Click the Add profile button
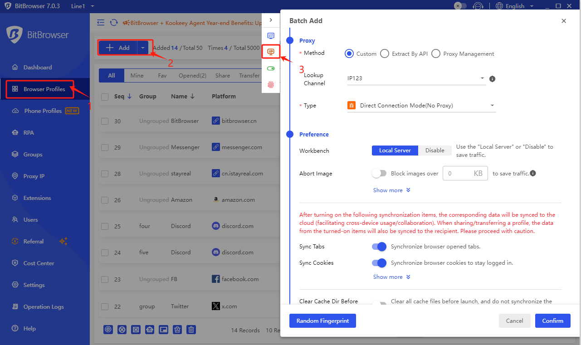The image size is (581, 345). pos(118,48)
